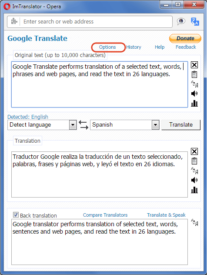Listen to the original text

pos(194,94)
